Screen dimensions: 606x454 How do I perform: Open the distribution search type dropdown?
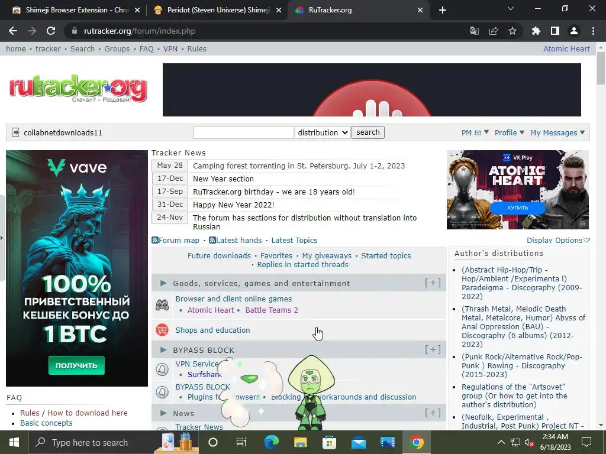pos(323,132)
